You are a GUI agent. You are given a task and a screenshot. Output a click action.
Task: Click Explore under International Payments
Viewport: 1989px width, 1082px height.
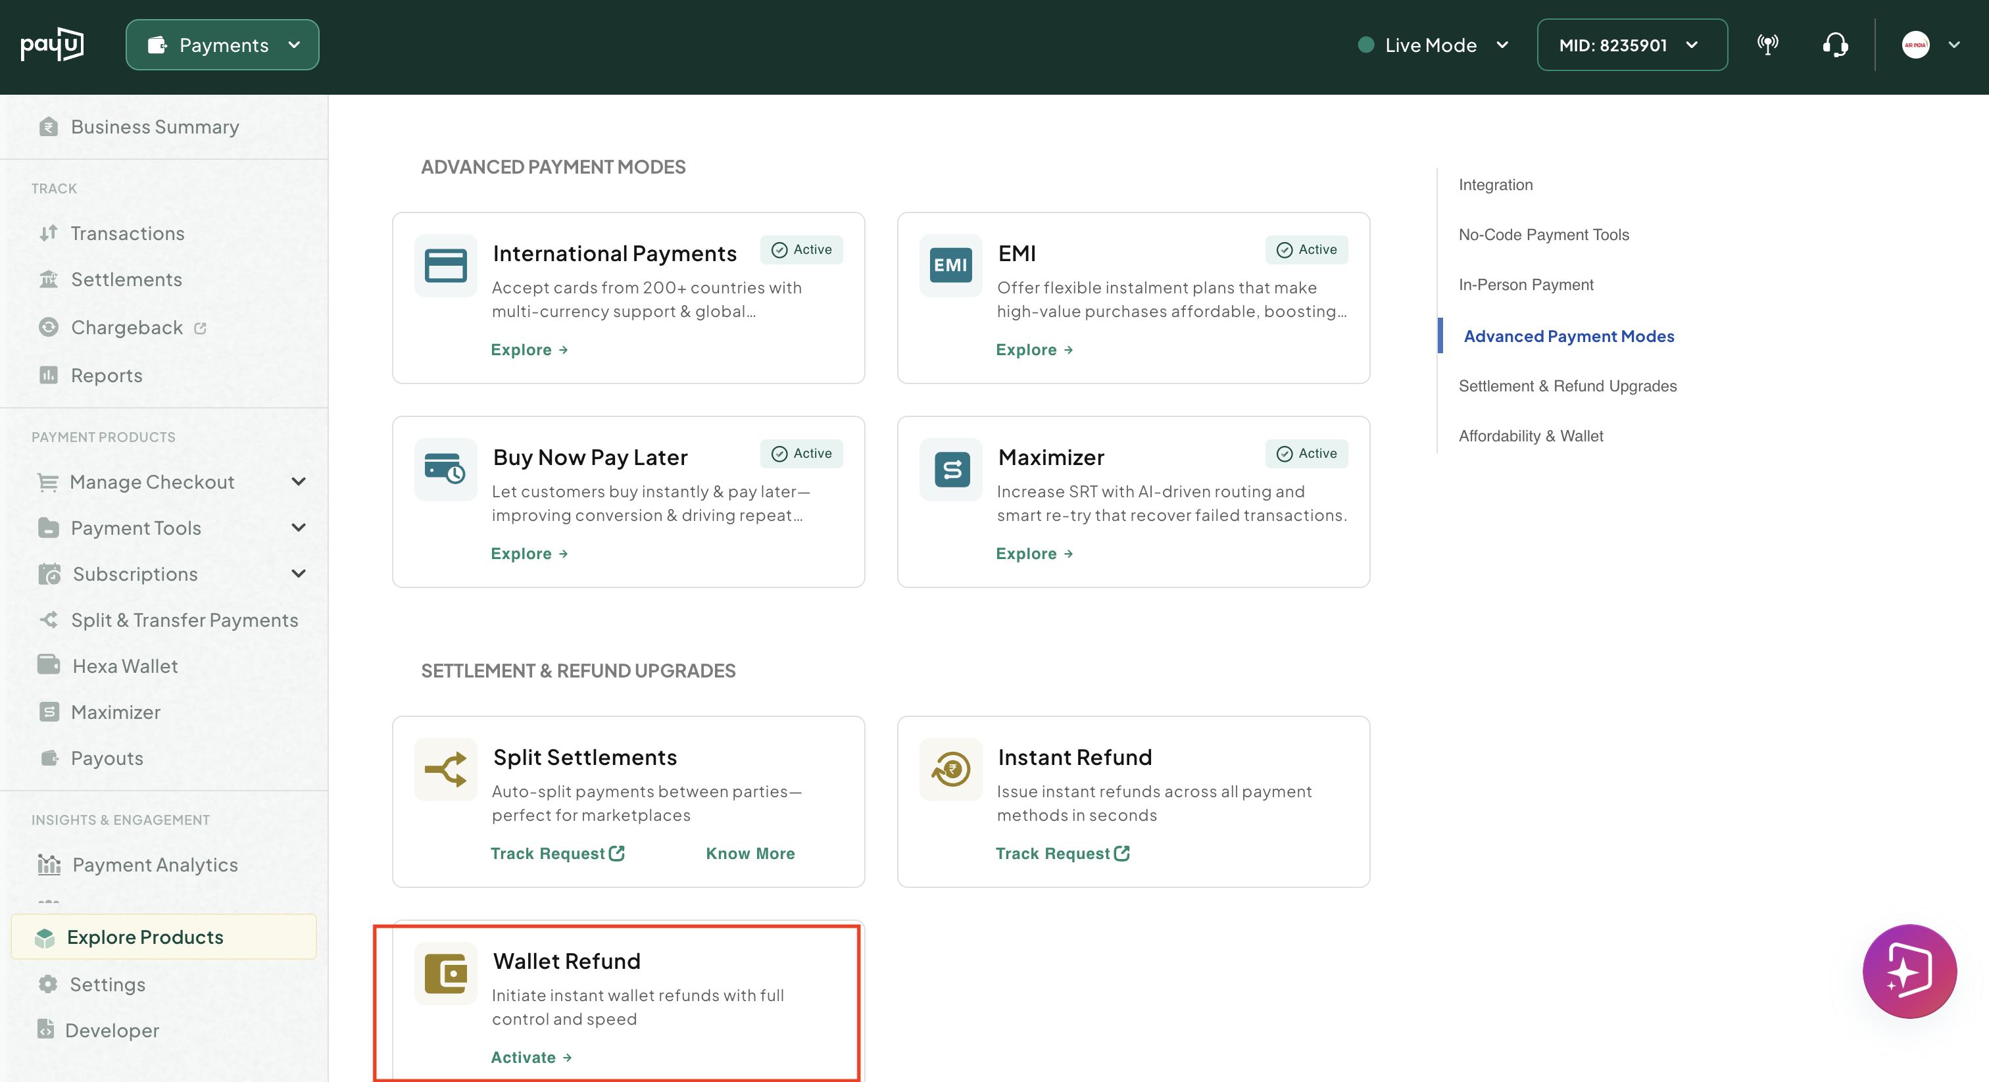pos(529,350)
